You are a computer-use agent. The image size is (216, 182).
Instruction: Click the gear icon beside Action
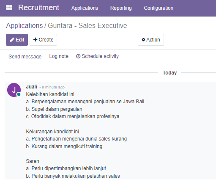[x=143, y=40]
